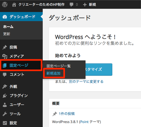
Task: Open 更新 submenu item
Action: click(x=7, y=34)
